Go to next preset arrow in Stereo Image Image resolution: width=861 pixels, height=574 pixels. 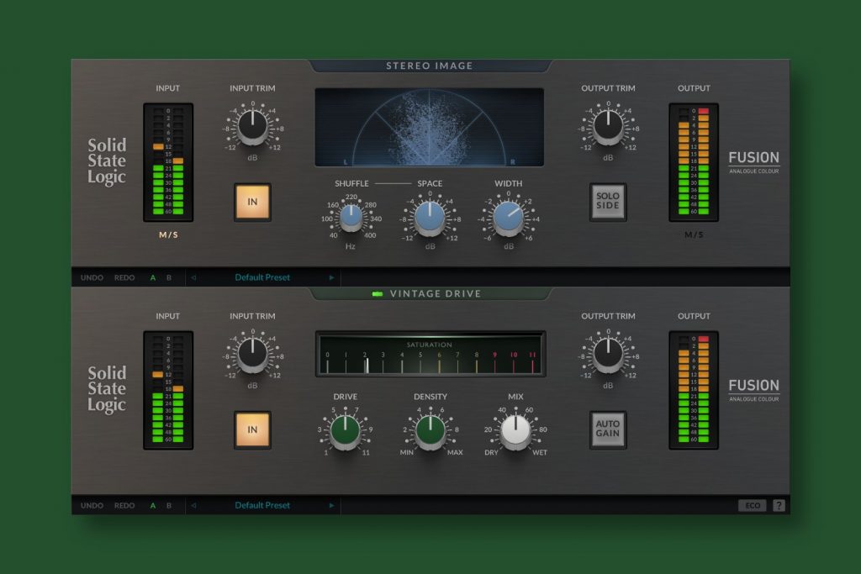coord(331,277)
